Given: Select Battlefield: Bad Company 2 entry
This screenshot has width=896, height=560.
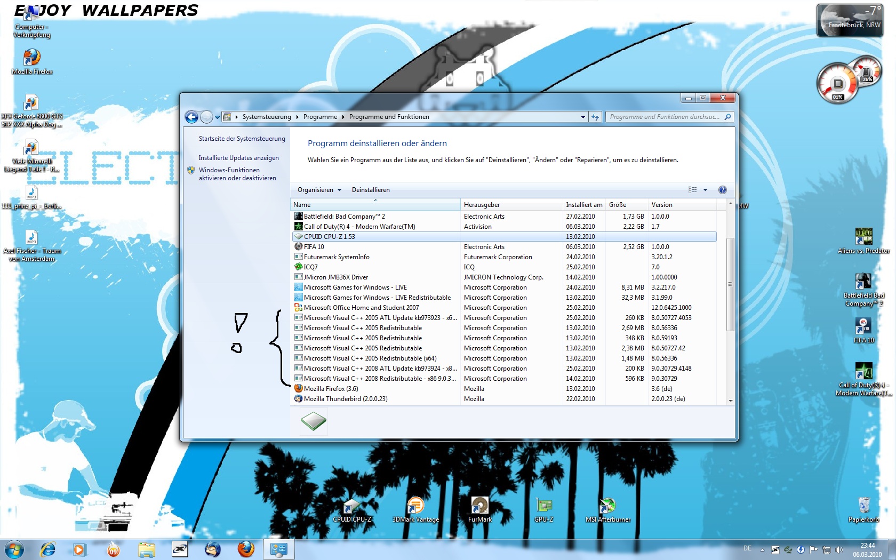Looking at the screenshot, I should (x=504, y=217).
